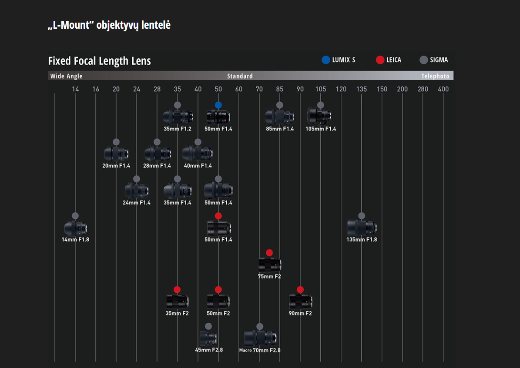Screen dimensions: 520x368
Task: Click the SIGMA legend label
Action: point(439,60)
